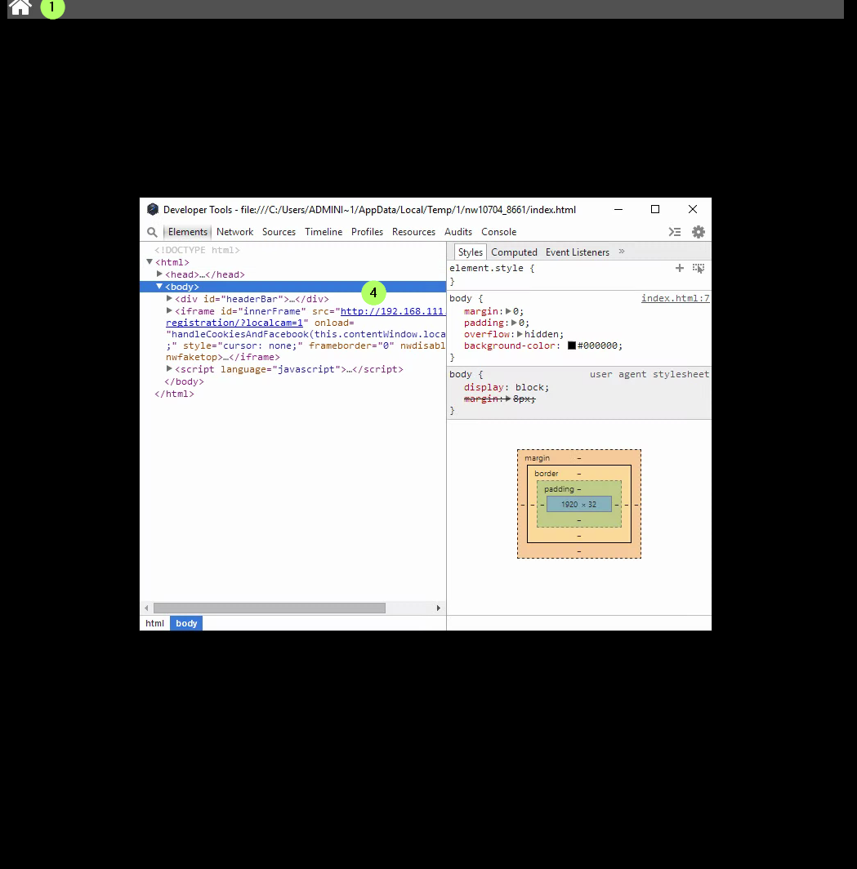Click the scrollbar right arrow
This screenshot has height=869, width=857.
click(x=439, y=608)
